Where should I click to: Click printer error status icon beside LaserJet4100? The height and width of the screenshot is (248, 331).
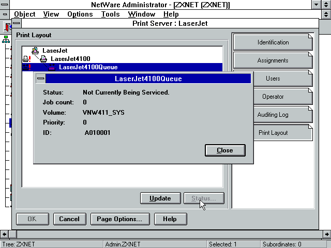point(27,59)
